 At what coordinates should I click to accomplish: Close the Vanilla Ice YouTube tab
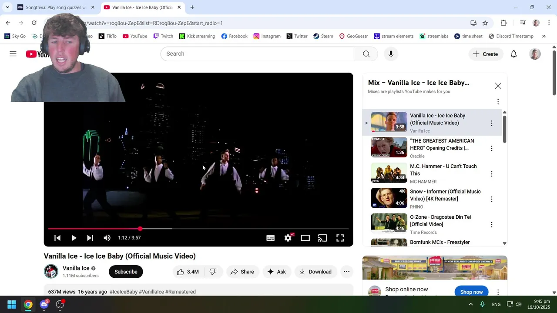[x=179, y=7]
